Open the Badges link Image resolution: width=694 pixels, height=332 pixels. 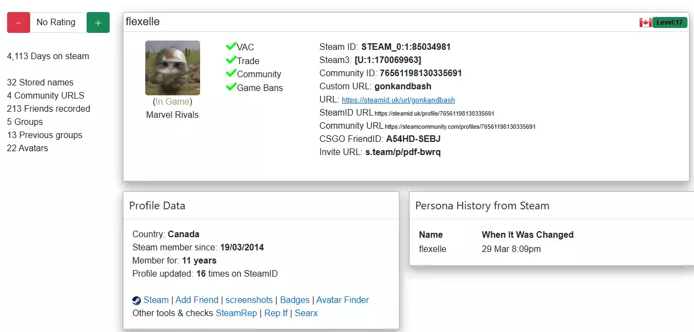[295, 300]
